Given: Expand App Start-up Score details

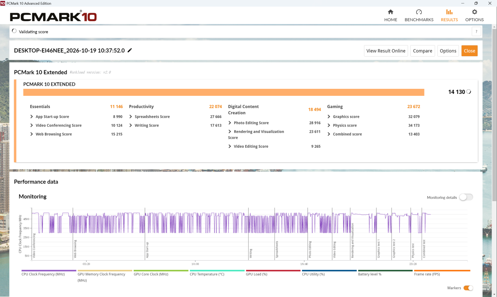Looking at the screenshot, I should (32, 117).
